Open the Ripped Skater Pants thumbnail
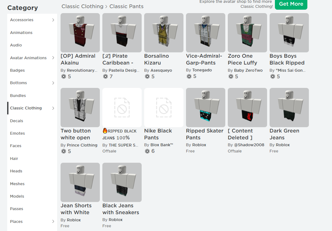The height and width of the screenshot is (231, 332). (206, 108)
